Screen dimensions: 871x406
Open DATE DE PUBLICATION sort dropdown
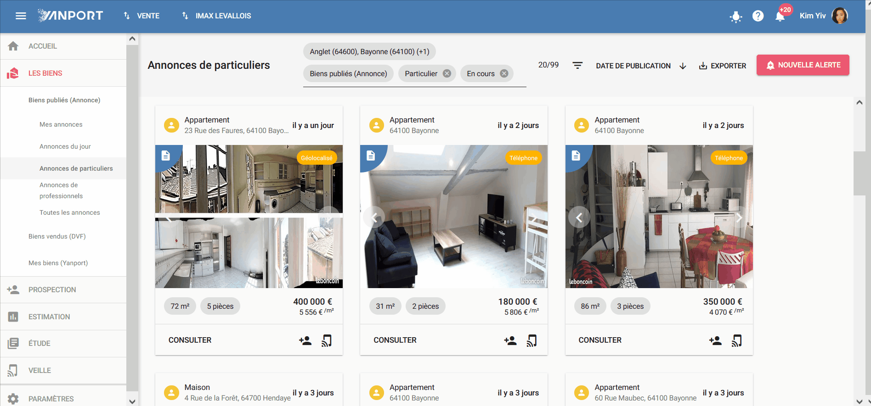633,66
